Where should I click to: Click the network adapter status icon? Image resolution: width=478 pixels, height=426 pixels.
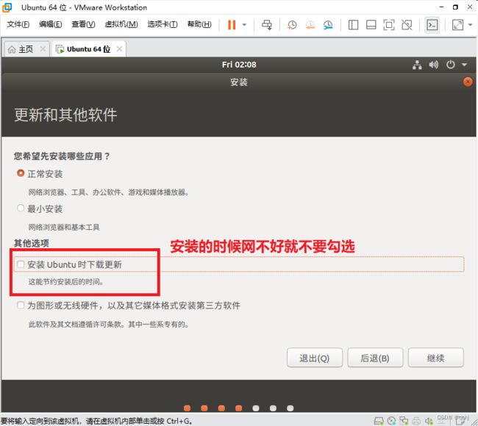tap(404, 421)
